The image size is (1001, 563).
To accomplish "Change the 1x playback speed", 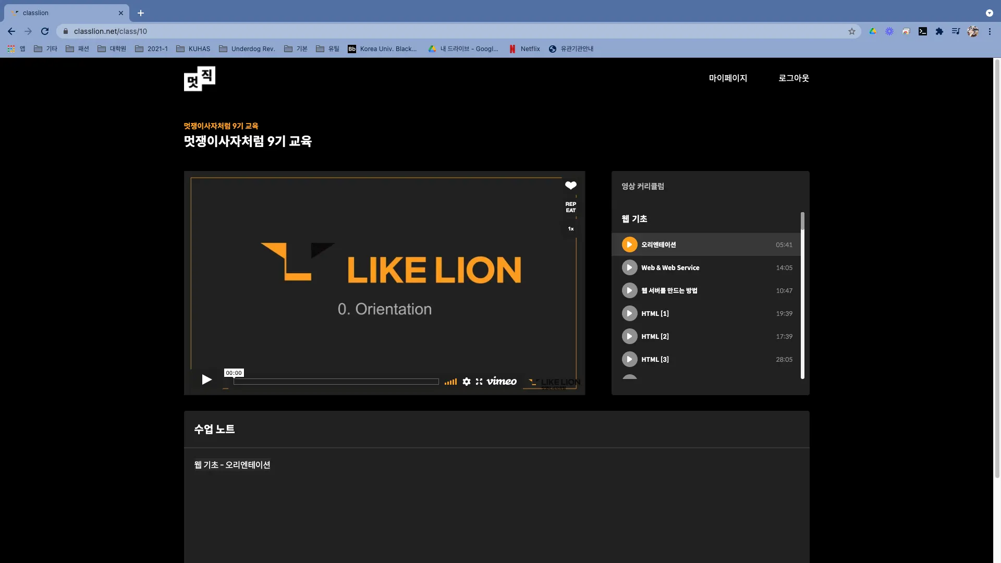I will click(571, 229).
